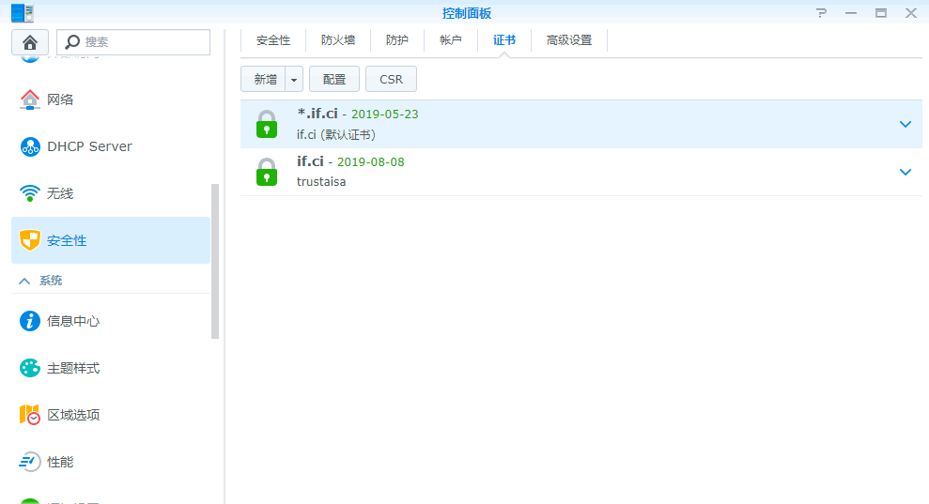Open DHCP Server icon in sidebar

tap(30, 146)
